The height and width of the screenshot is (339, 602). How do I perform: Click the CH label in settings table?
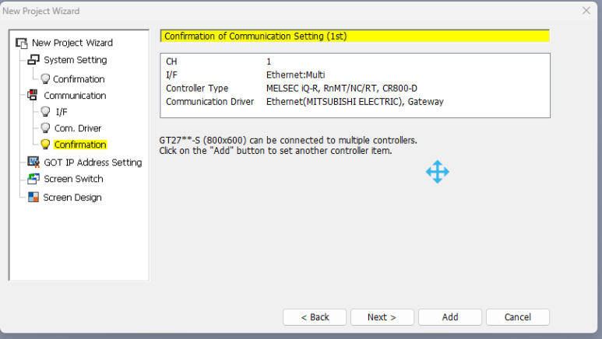[x=171, y=61]
